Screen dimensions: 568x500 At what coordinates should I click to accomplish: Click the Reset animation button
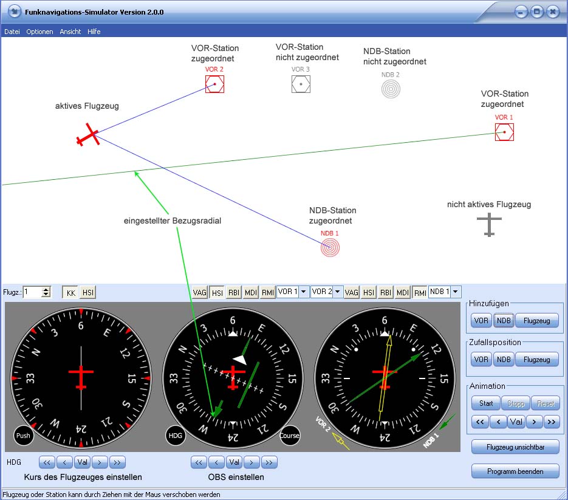coord(546,403)
